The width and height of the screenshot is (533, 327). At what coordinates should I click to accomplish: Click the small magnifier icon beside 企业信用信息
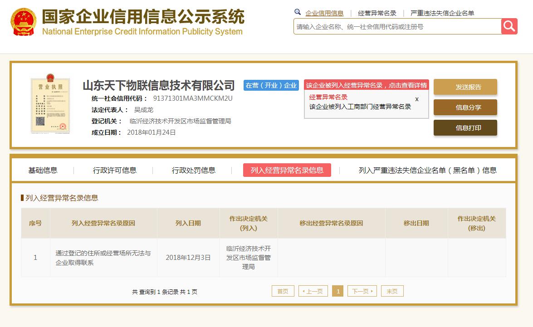(298, 12)
